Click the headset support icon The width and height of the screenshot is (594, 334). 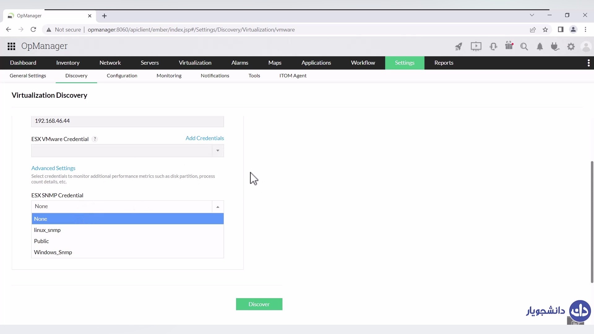point(493,47)
